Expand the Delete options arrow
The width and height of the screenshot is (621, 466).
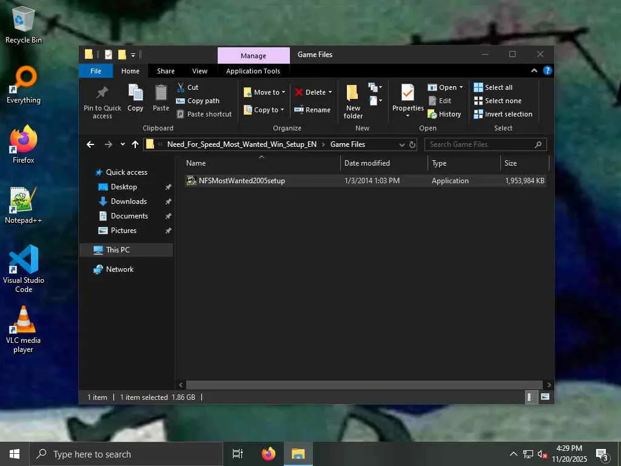330,92
